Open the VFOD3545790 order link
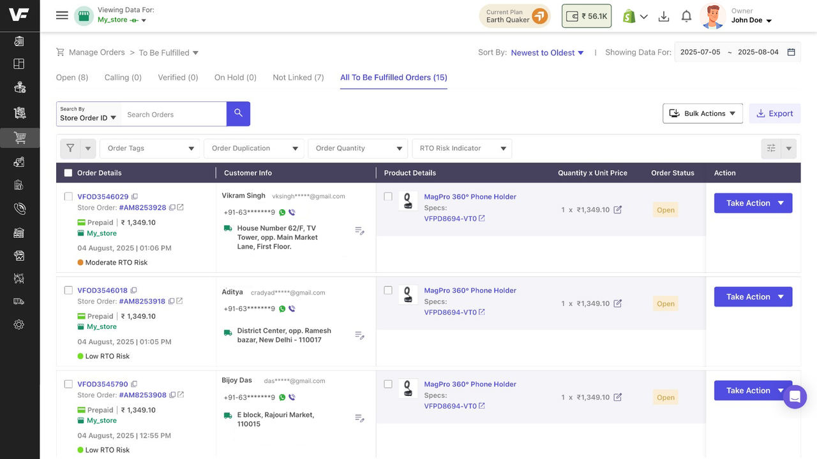The image size is (817, 459). tap(103, 384)
